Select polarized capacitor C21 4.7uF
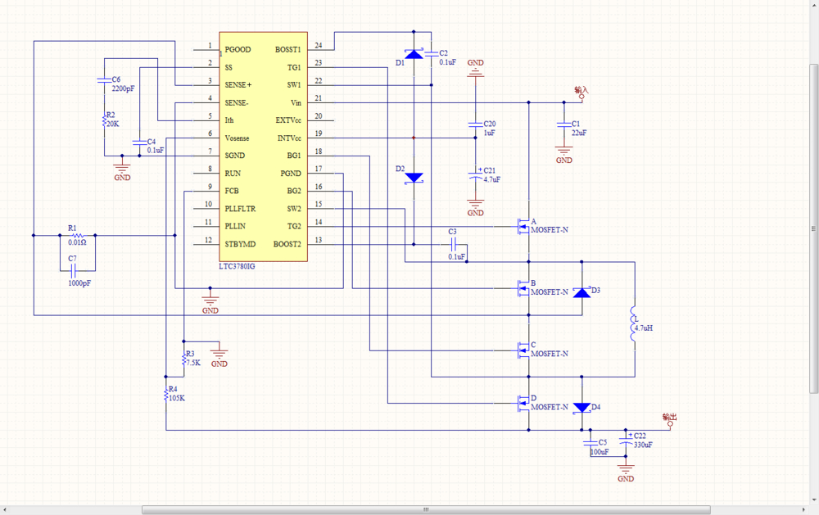 click(x=475, y=176)
